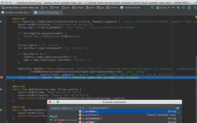Run the Sample configuration with green play button
The image size is (197, 123).
[x=173, y=8]
